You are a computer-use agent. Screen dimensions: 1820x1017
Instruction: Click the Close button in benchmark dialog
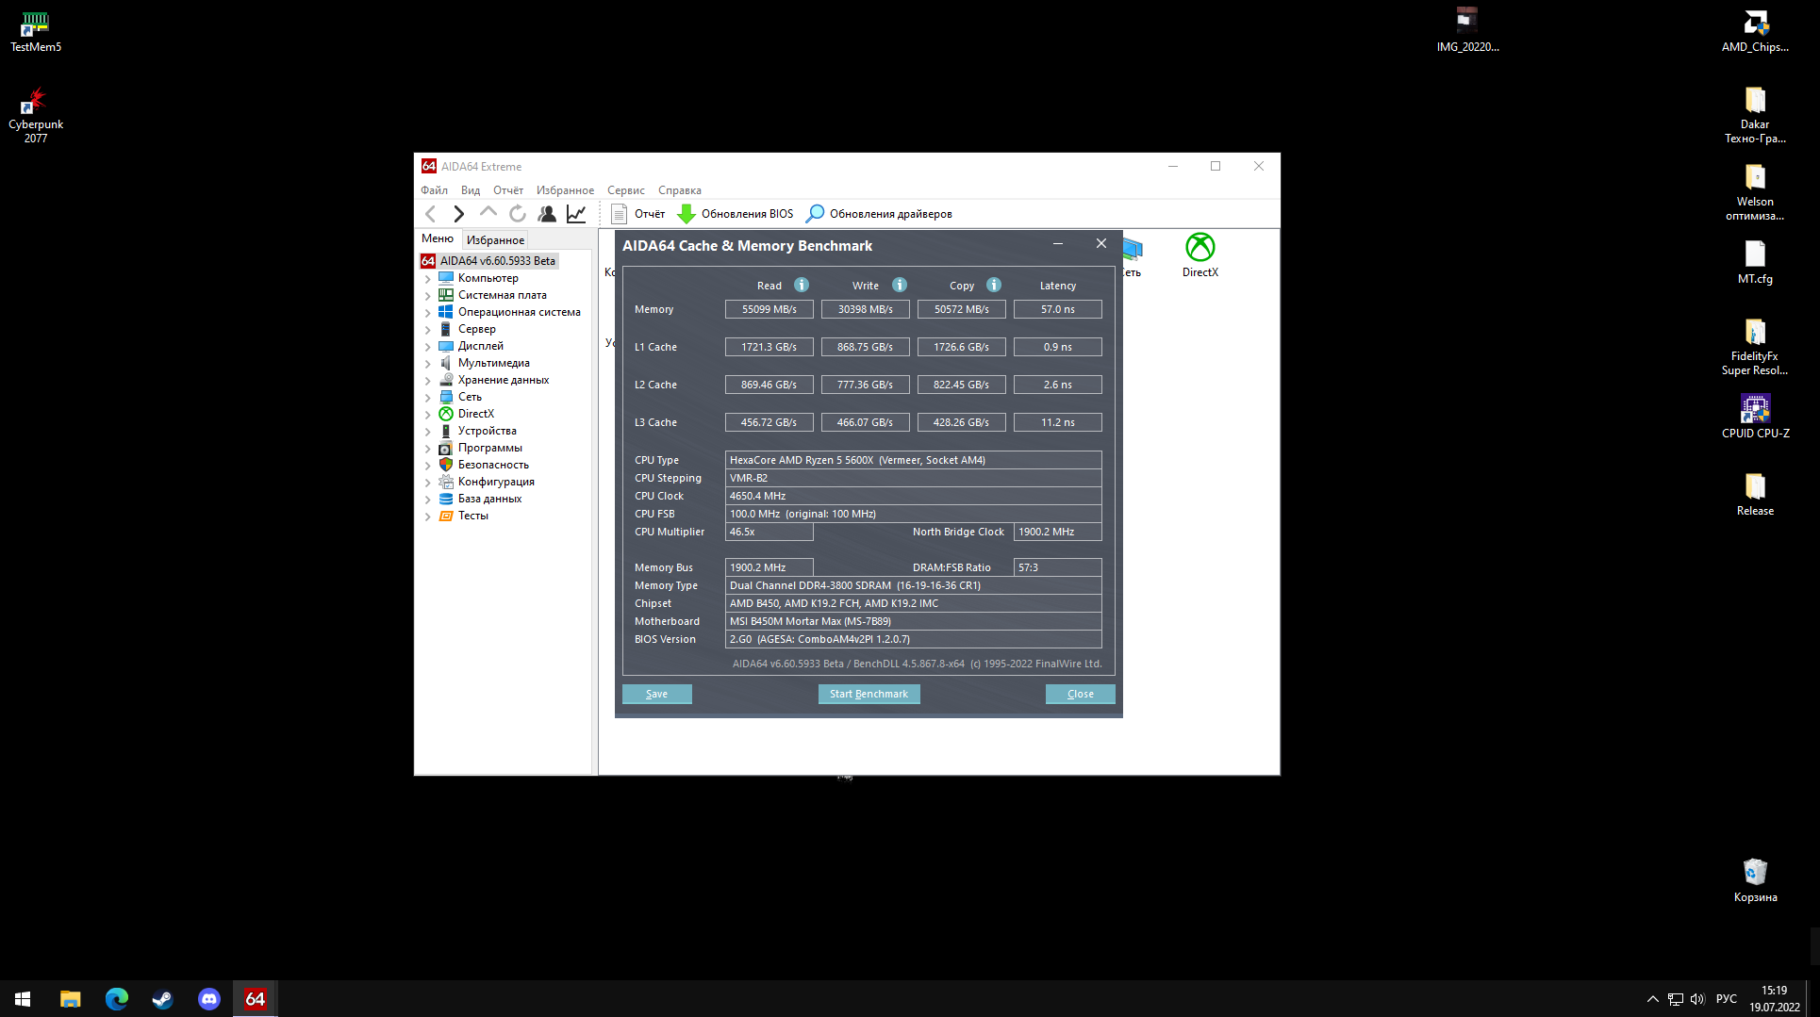1081,694
